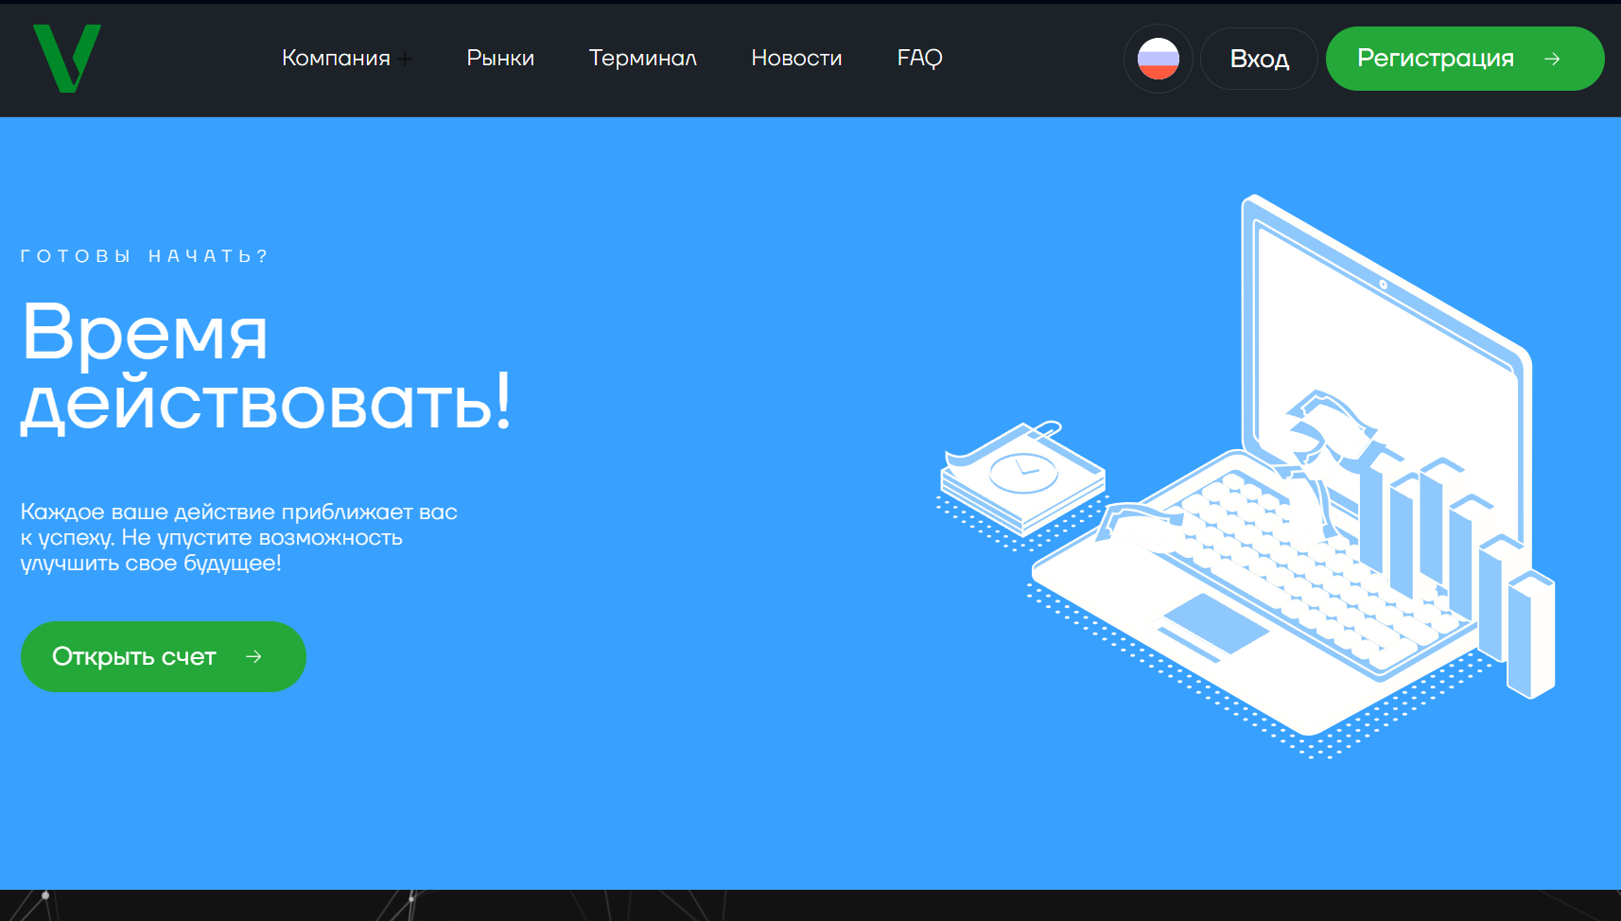Open the Компания menu
The width and height of the screenshot is (1621, 921).
(336, 59)
